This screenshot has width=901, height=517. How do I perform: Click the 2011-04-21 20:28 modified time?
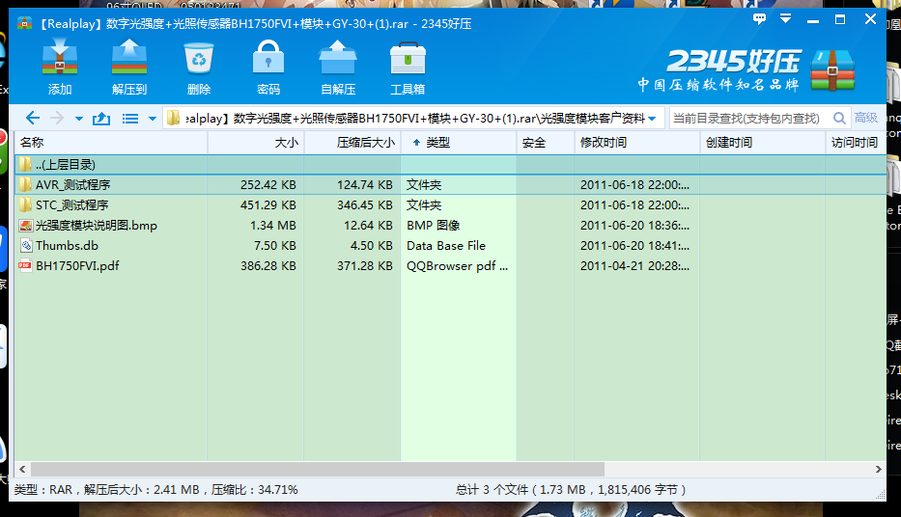(x=635, y=265)
